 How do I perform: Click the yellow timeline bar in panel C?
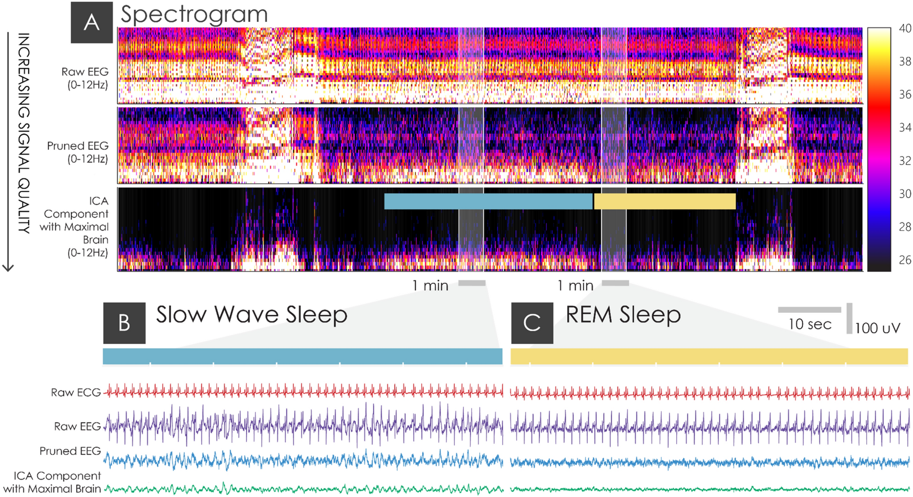(x=709, y=356)
